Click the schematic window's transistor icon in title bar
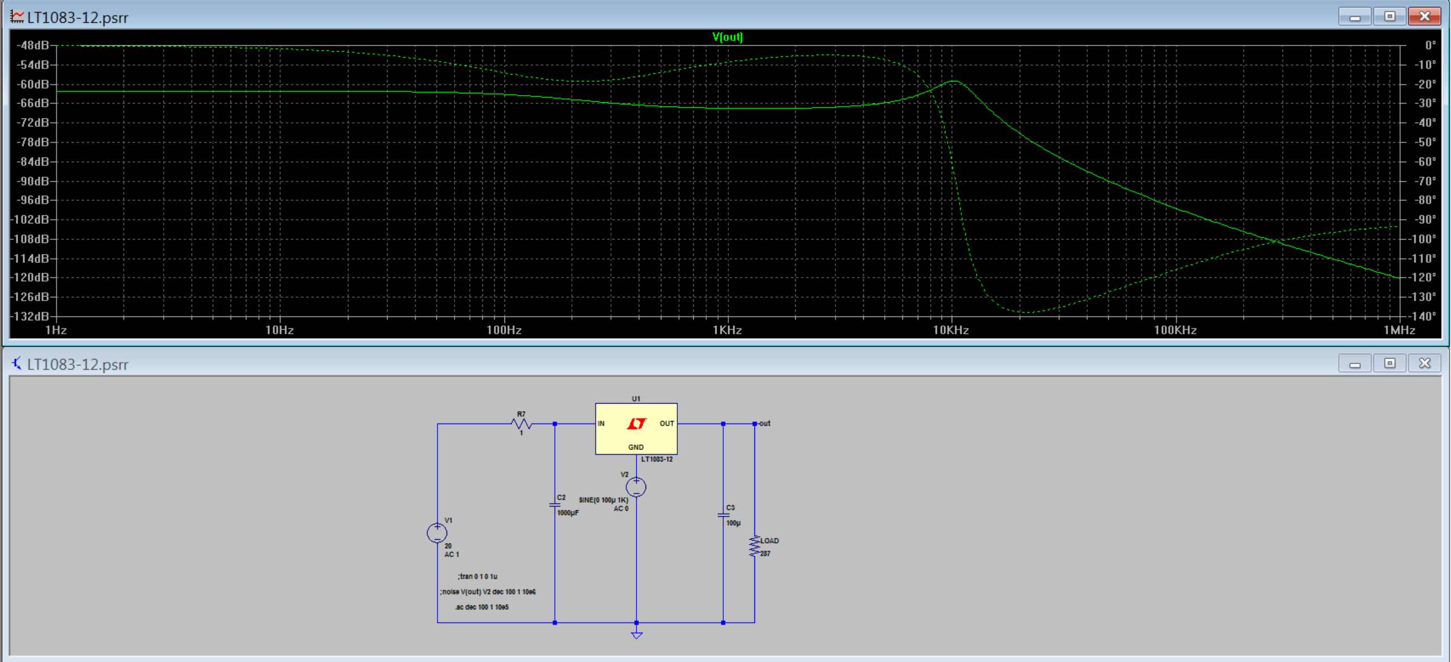 (17, 363)
